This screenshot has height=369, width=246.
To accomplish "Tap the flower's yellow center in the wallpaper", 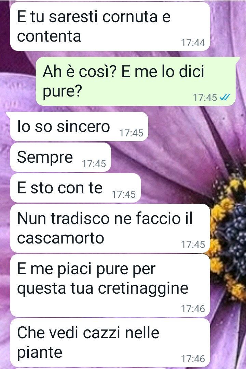I will point(230,238).
